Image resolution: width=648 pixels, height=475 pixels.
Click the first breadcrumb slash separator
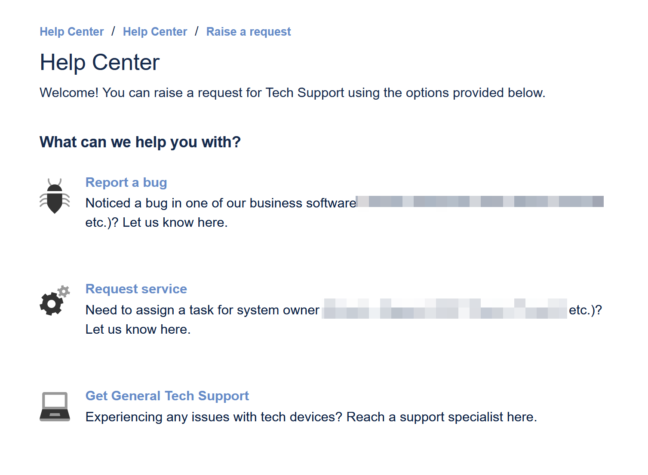[113, 31]
